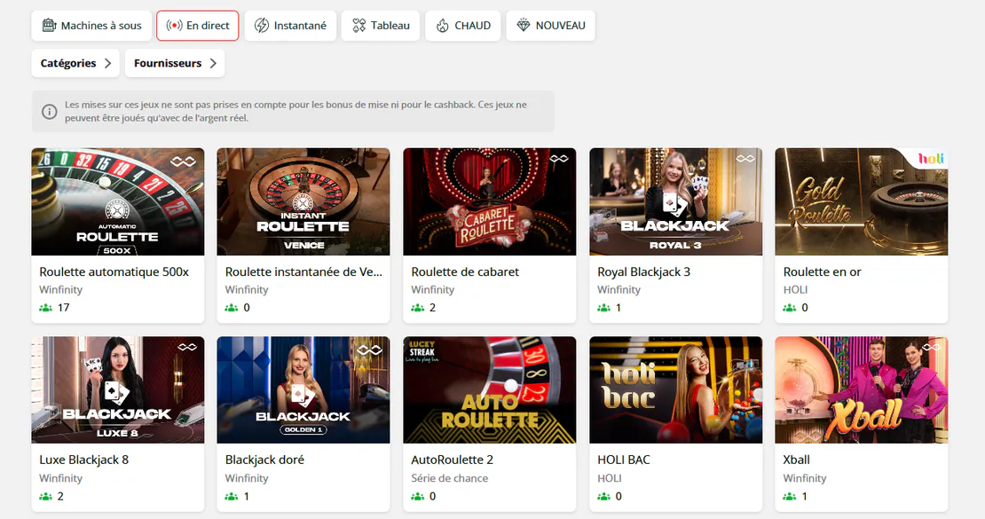Show the CHAUD games tab
The width and height of the screenshot is (985, 519).
pyautogui.click(x=463, y=26)
